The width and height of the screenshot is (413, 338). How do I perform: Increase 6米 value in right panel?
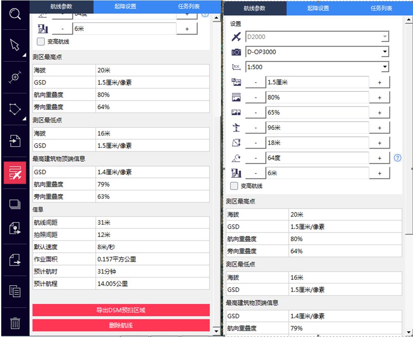tap(380, 173)
